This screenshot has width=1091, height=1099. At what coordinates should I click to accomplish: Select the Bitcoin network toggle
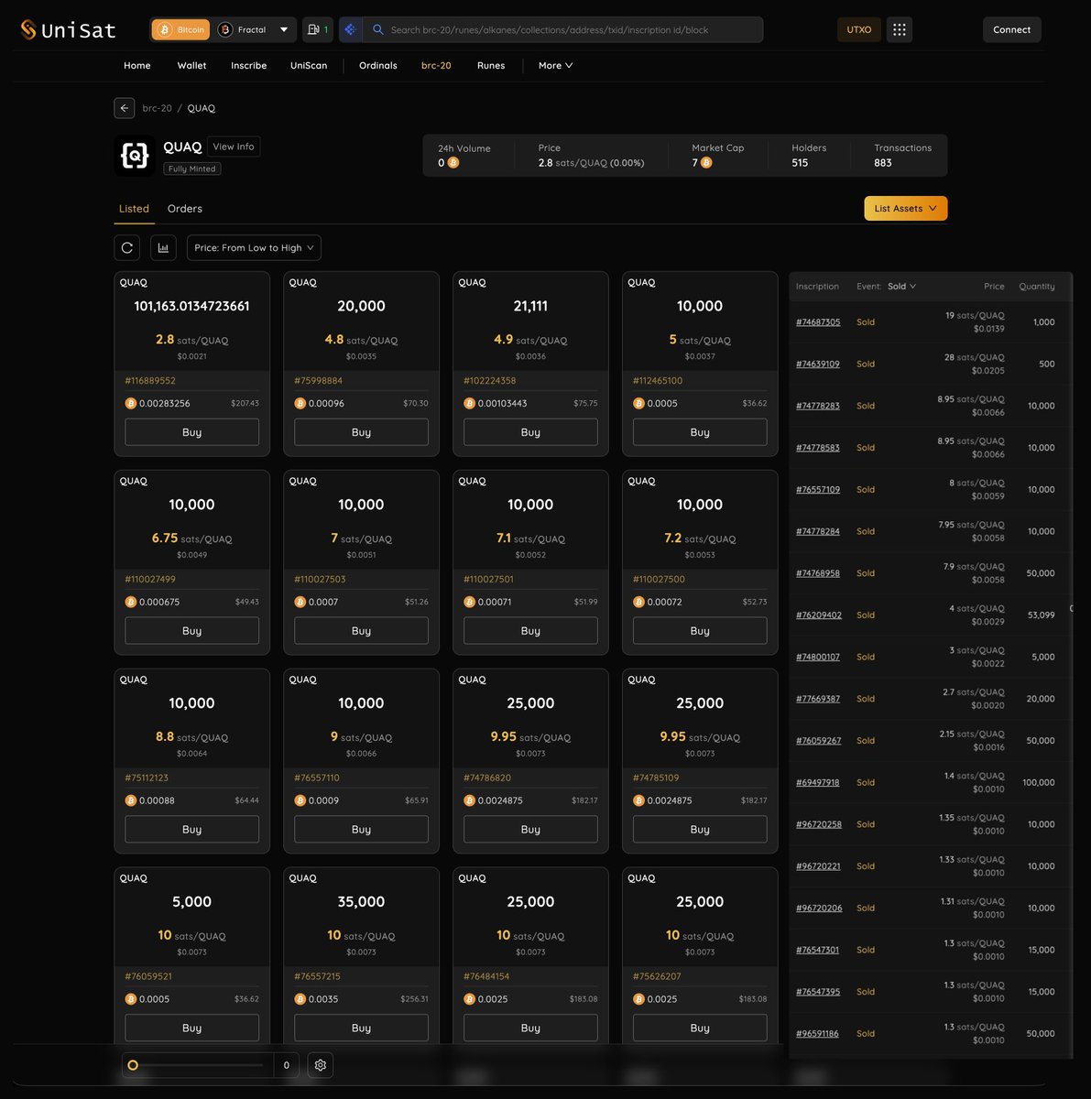[x=180, y=29]
